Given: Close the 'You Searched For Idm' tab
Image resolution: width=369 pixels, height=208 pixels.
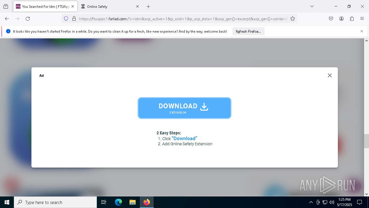Looking at the screenshot, I should 73,6.
